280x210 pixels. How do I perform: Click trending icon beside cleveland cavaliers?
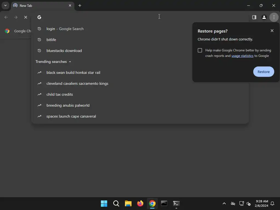pyautogui.click(x=39, y=83)
